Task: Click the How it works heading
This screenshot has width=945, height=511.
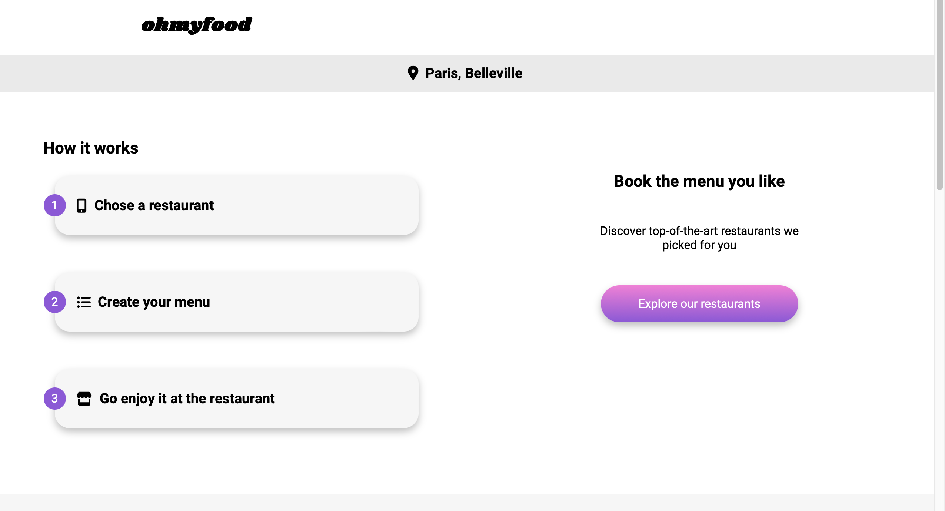Action: tap(91, 148)
